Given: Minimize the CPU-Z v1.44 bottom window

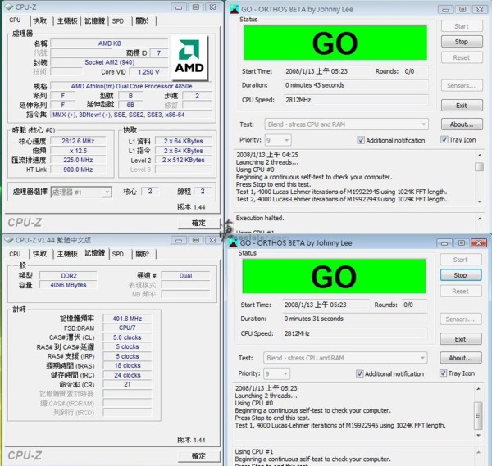Looking at the screenshot, I should click(x=179, y=240).
